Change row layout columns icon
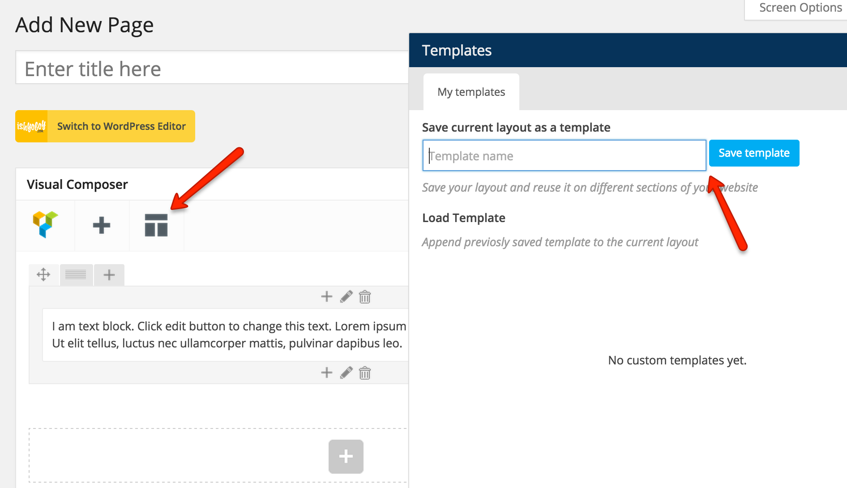This screenshot has height=488, width=847. pyautogui.click(x=76, y=274)
